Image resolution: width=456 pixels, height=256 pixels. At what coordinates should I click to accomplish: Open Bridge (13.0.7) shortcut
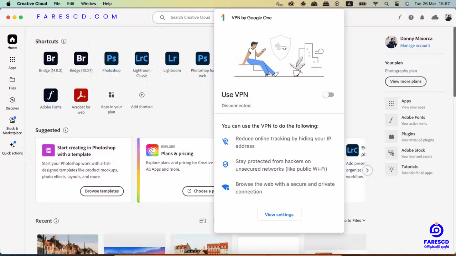pos(81,58)
